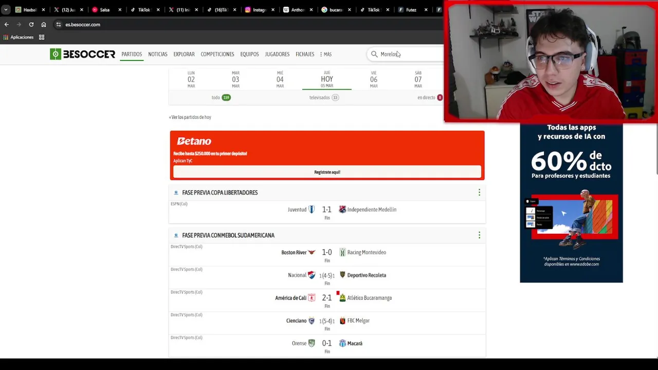Click Betano Regístrate aquí button
This screenshot has height=370, width=658.
(x=327, y=172)
